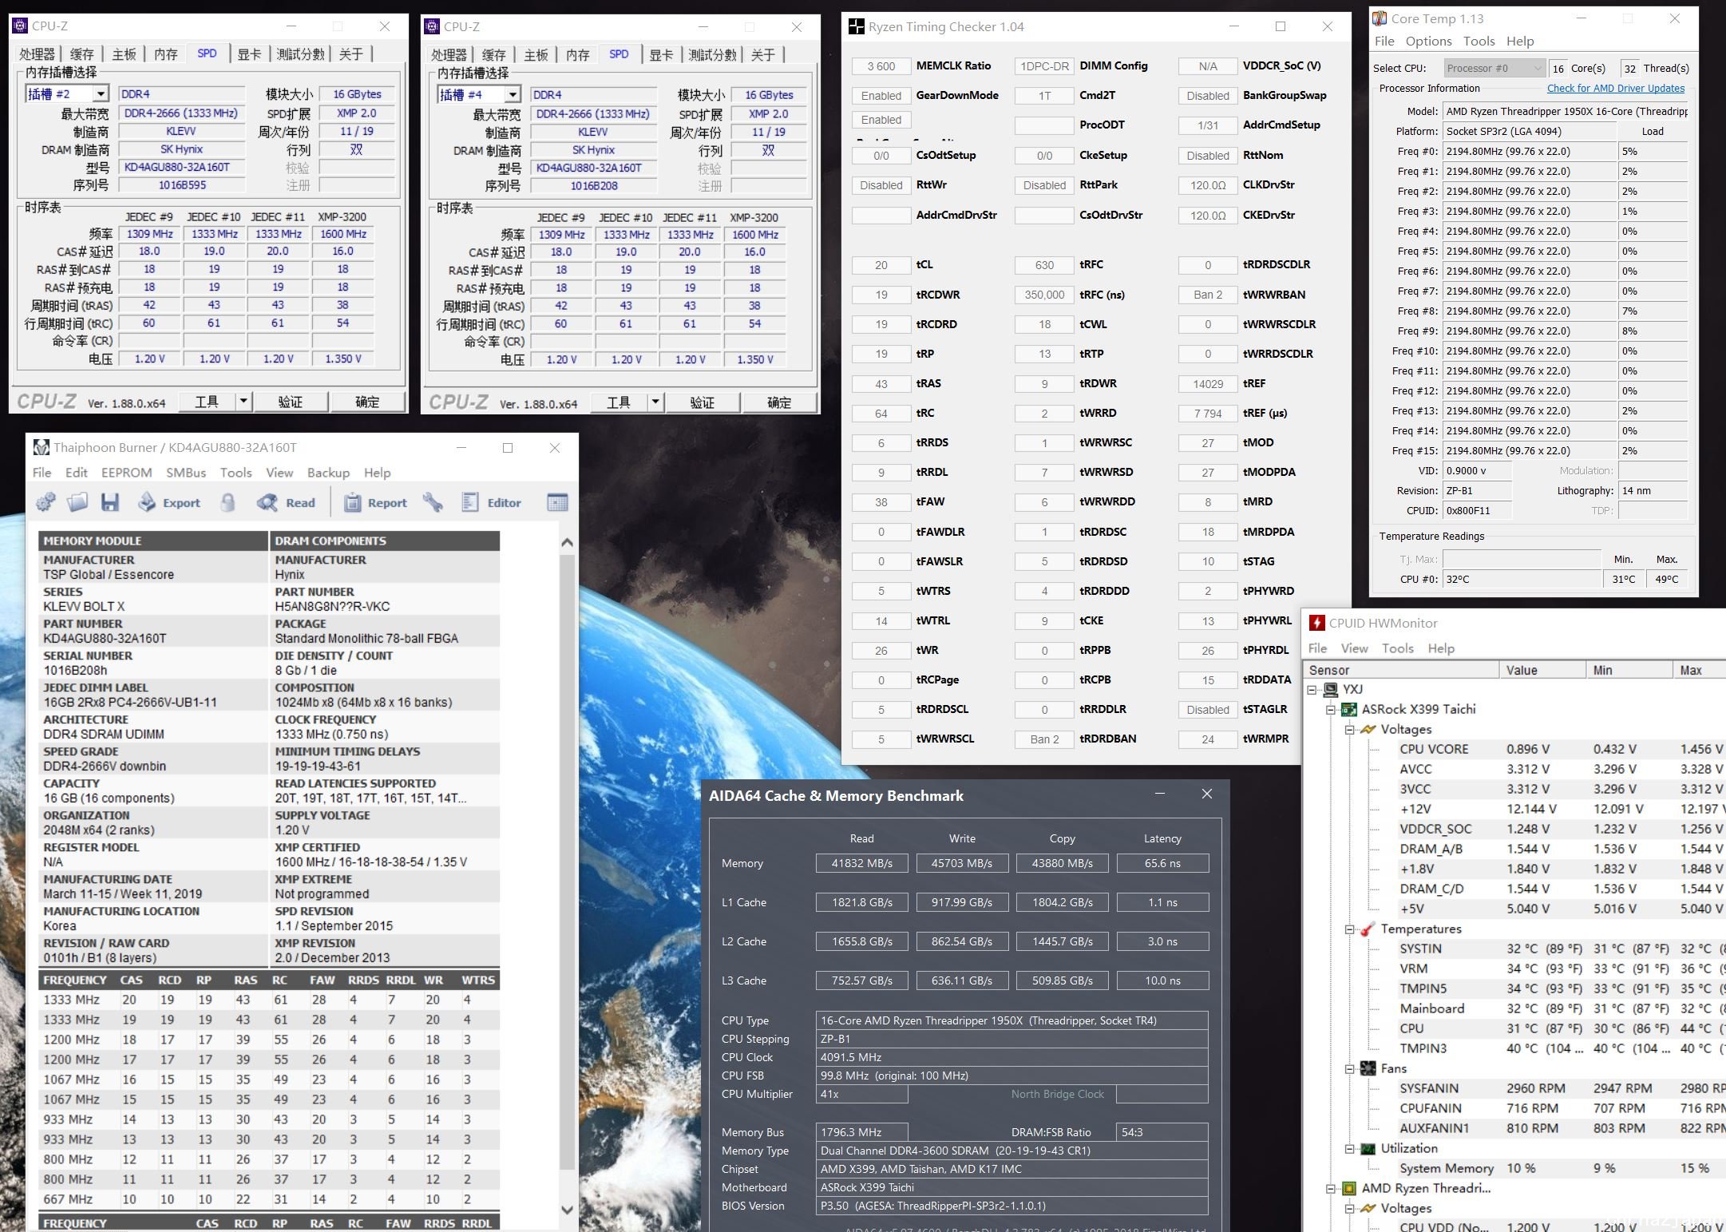Image resolution: width=1726 pixels, height=1232 pixels.
Task: Open the slot #4 dropdown in second CPU-Z
Action: [513, 94]
